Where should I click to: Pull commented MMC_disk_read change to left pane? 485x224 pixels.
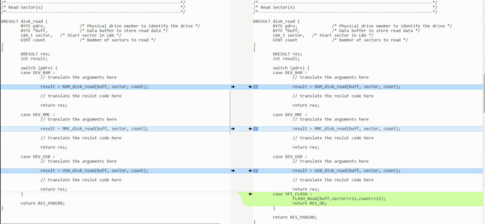[x=250, y=129]
